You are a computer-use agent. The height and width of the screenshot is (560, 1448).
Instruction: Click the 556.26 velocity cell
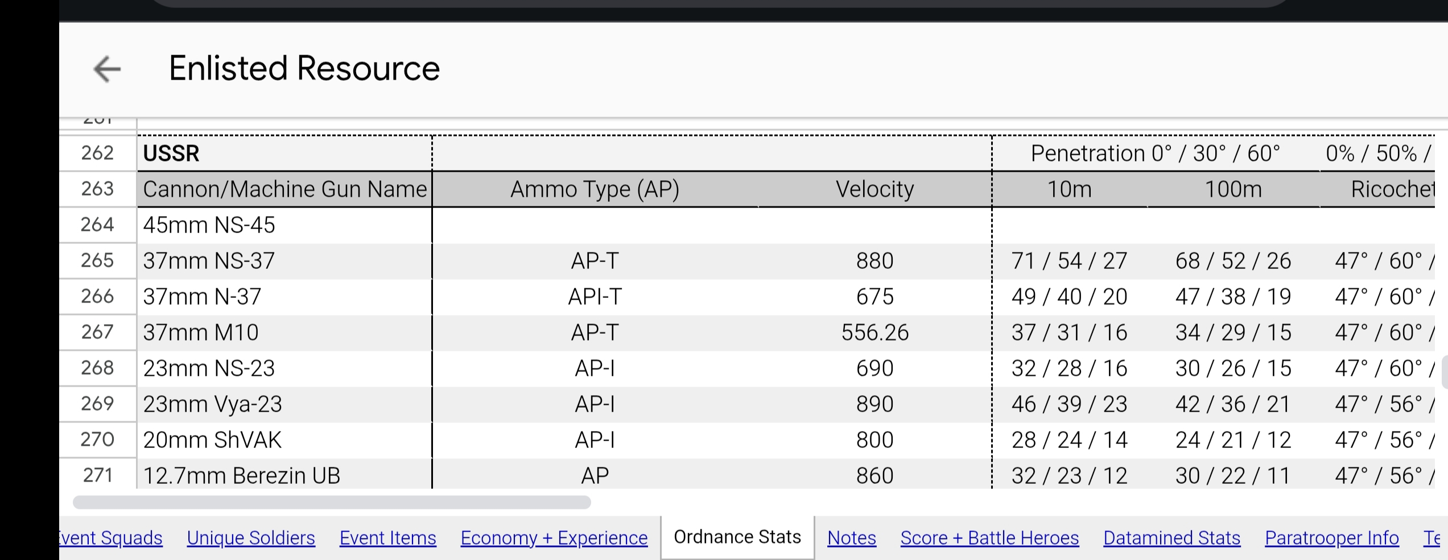tap(874, 333)
